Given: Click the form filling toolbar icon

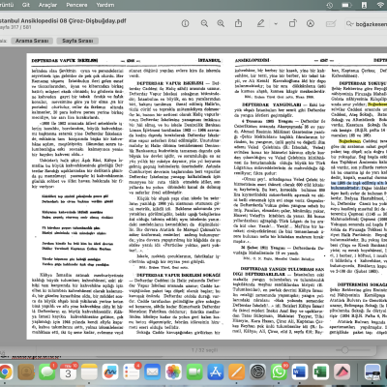Looking at the screenshot, I should (x=331, y=23).
